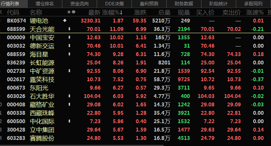Image resolution: width=271 pixels, height=146 pixels.
Task: Click the 11.09 percent gain value
Action: point(117,29)
